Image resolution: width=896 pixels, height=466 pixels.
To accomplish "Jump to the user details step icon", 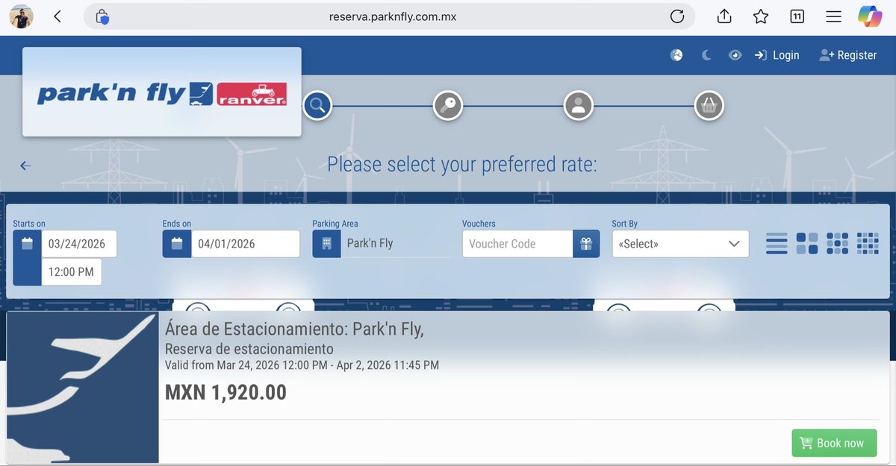I will pyautogui.click(x=579, y=106).
